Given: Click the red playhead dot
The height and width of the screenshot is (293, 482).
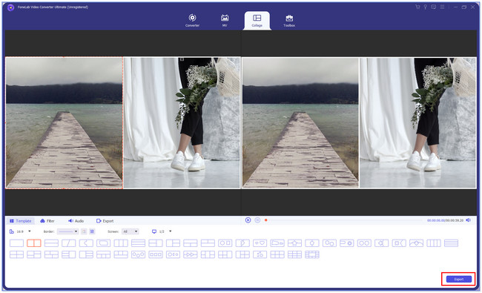Looking at the screenshot, I should click(x=266, y=220).
